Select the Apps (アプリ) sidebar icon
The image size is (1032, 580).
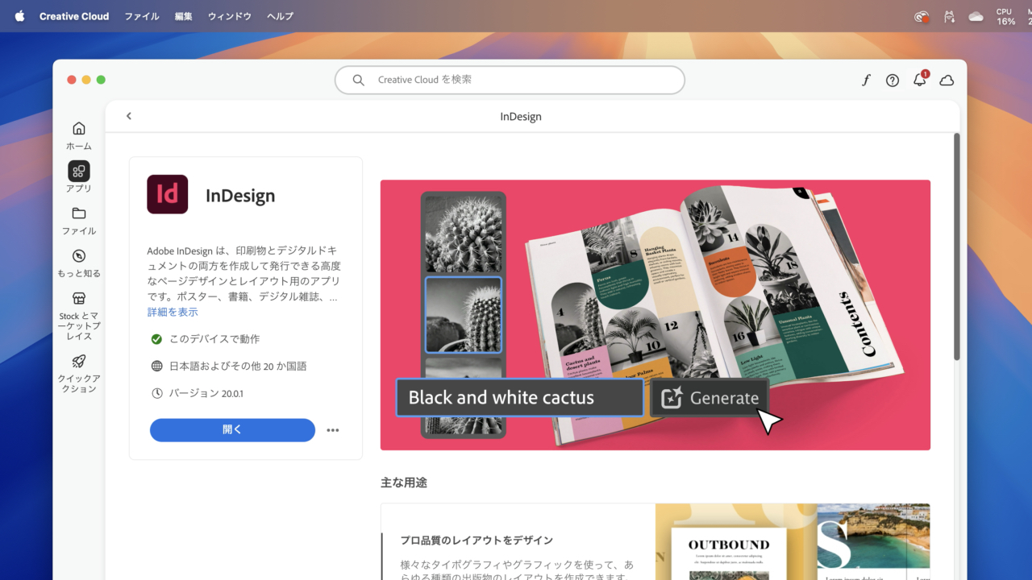click(79, 171)
